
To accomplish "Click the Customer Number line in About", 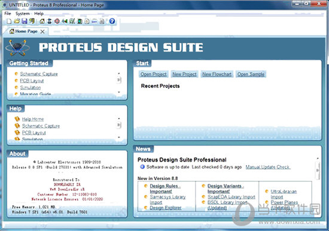I will click(67, 194).
